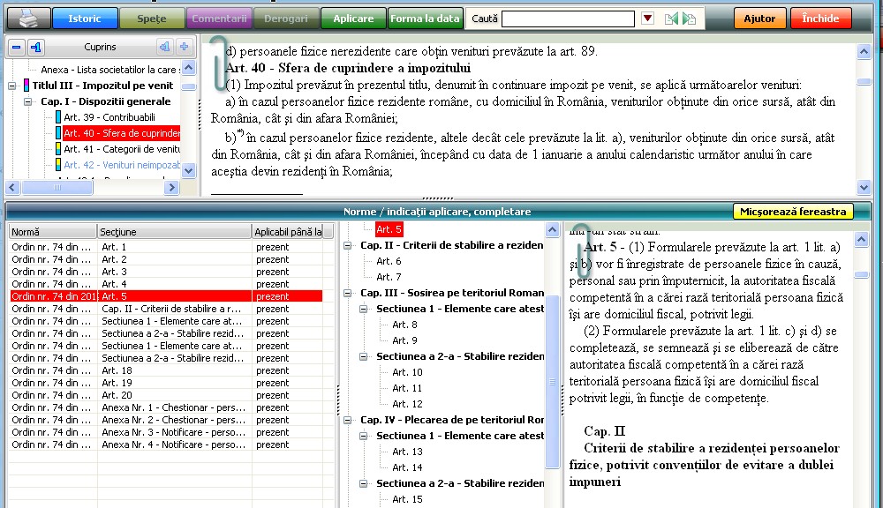Screen dimensions: 883x508
Task: Collapse the Titlul III - Impozitul pe venit node
Action: pyautogui.click(x=11, y=86)
